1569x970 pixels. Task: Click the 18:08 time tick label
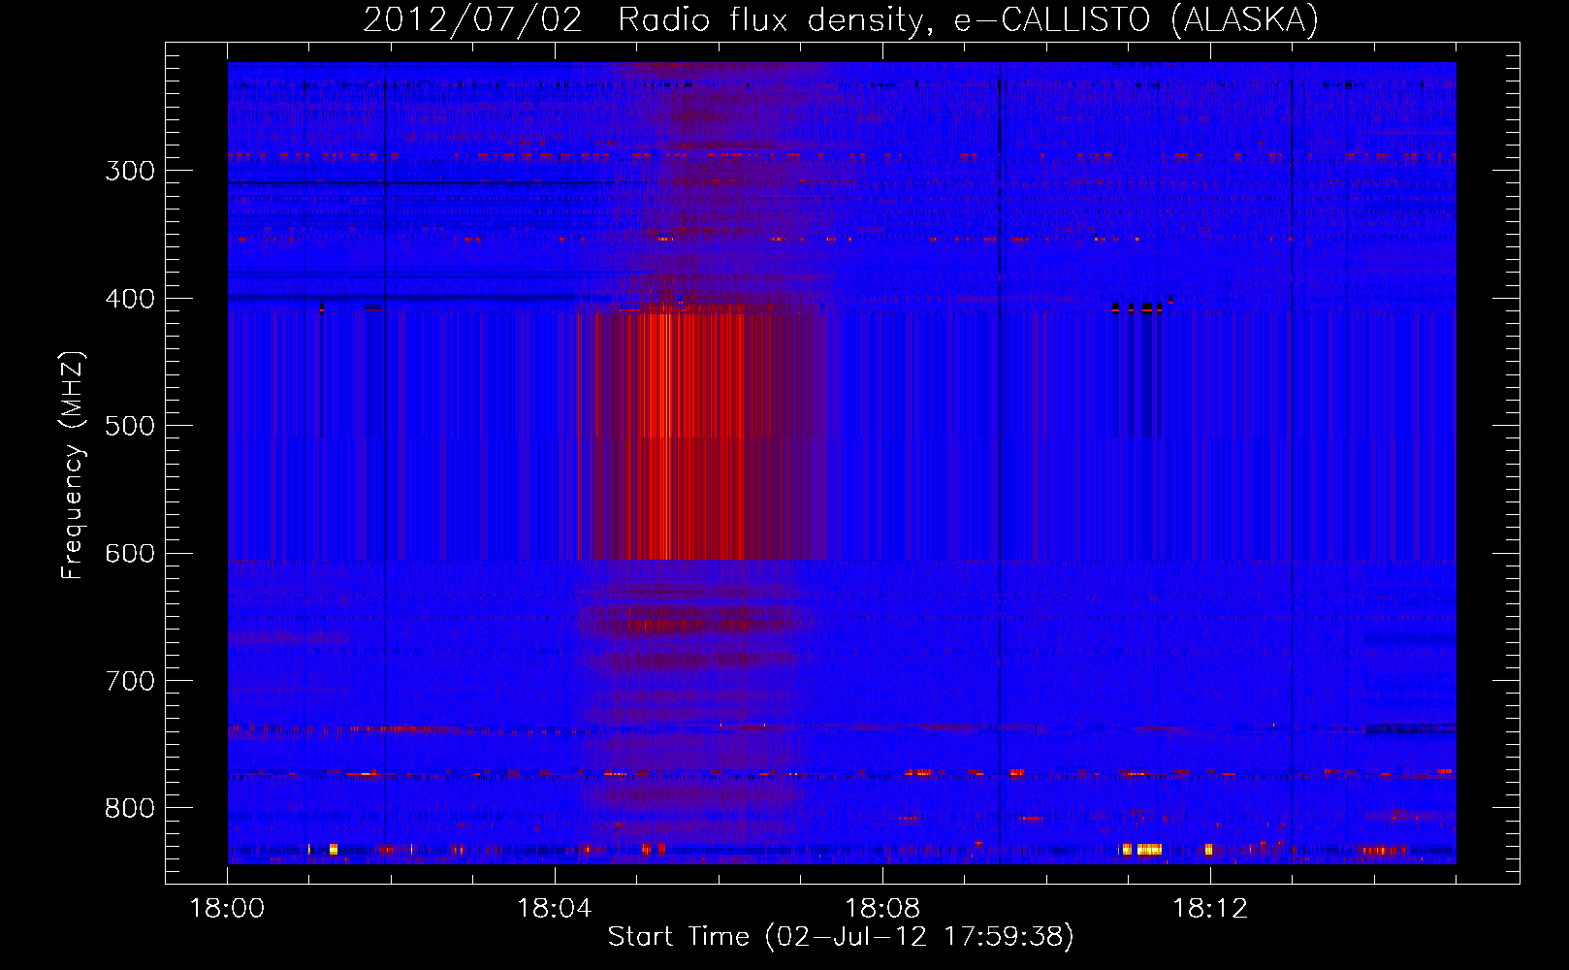[x=882, y=909]
